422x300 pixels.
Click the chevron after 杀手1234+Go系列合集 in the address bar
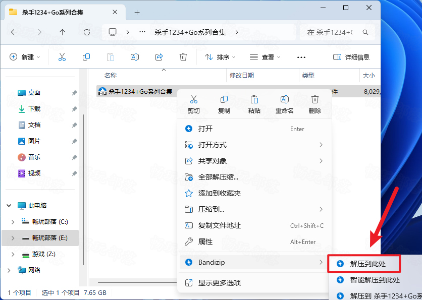pos(237,32)
